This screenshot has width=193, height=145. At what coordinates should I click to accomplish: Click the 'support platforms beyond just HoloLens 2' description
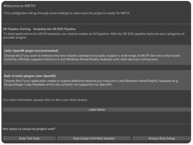click(91, 81)
